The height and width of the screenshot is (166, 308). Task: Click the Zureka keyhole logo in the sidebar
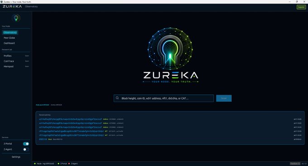pos(16,18)
